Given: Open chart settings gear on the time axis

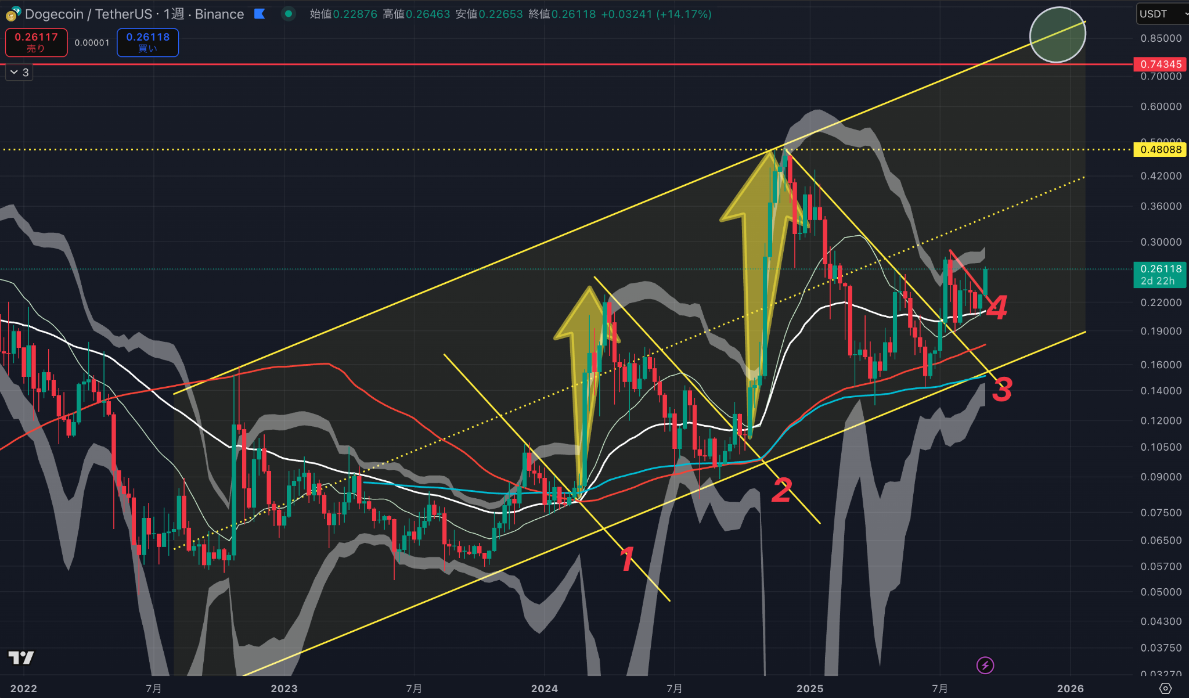Looking at the screenshot, I should coord(1165,688).
